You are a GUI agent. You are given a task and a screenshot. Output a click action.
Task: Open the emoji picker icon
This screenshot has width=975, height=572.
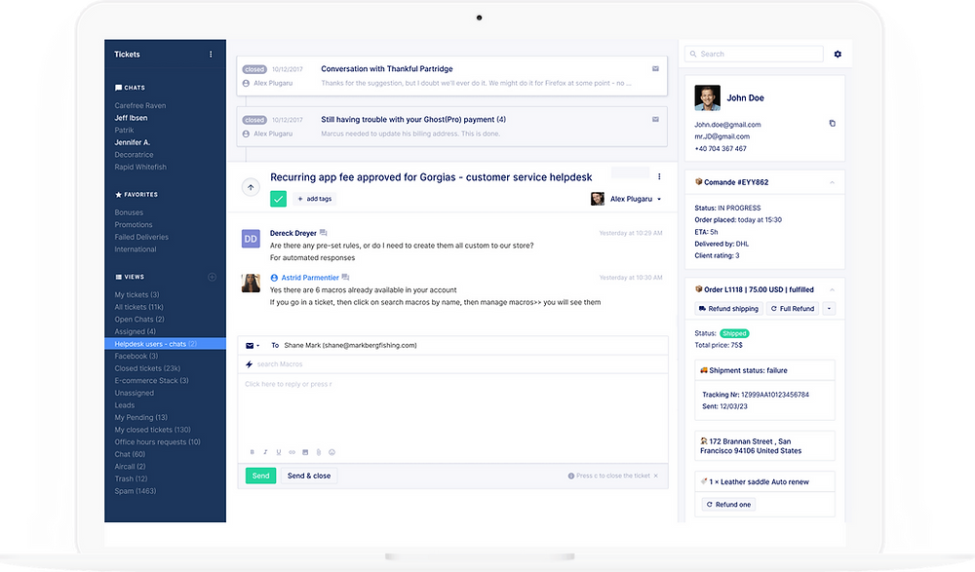point(331,452)
